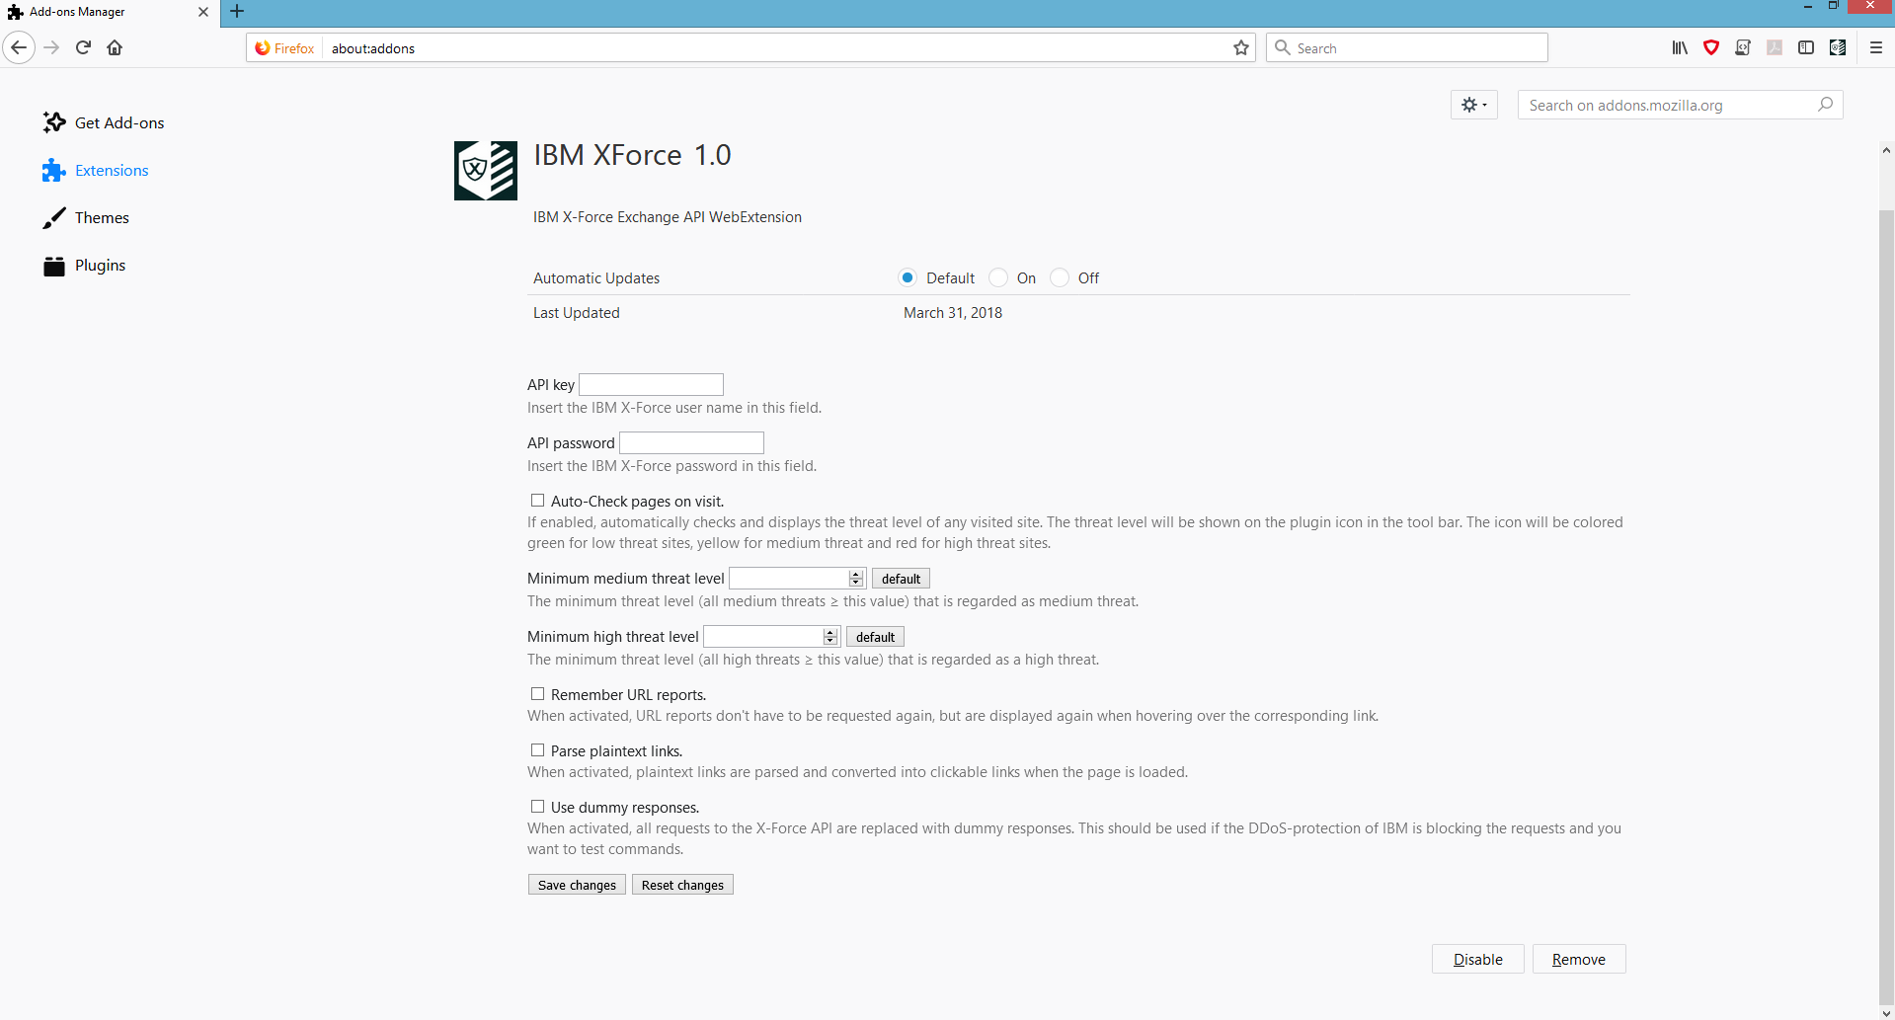Viewport: 1895px width, 1020px height.
Task: Click the March 31, 2018 date text
Action: (x=953, y=312)
